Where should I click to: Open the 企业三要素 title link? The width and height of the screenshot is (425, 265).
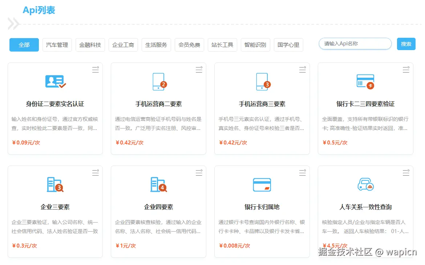[55, 207]
